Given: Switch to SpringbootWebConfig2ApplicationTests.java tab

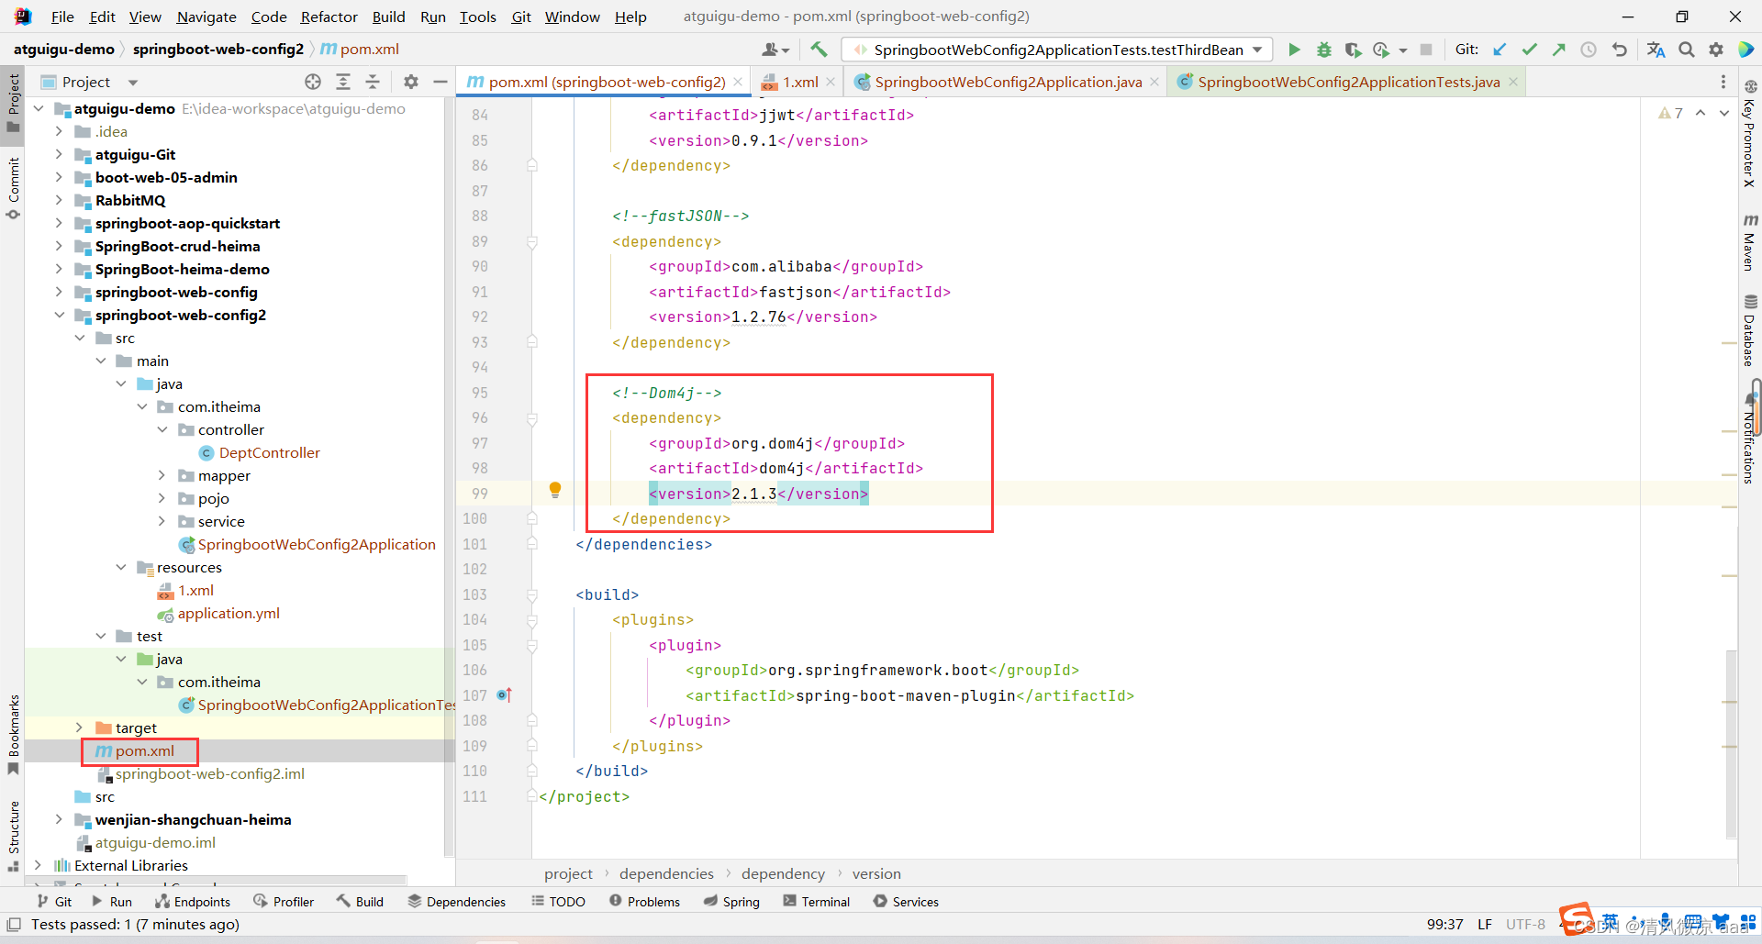Looking at the screenshot, I should click(x=1349, y=82).
